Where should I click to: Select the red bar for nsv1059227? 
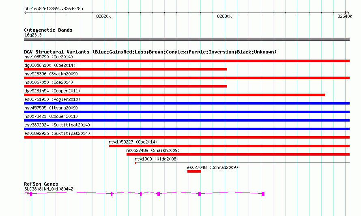(229, 146)
